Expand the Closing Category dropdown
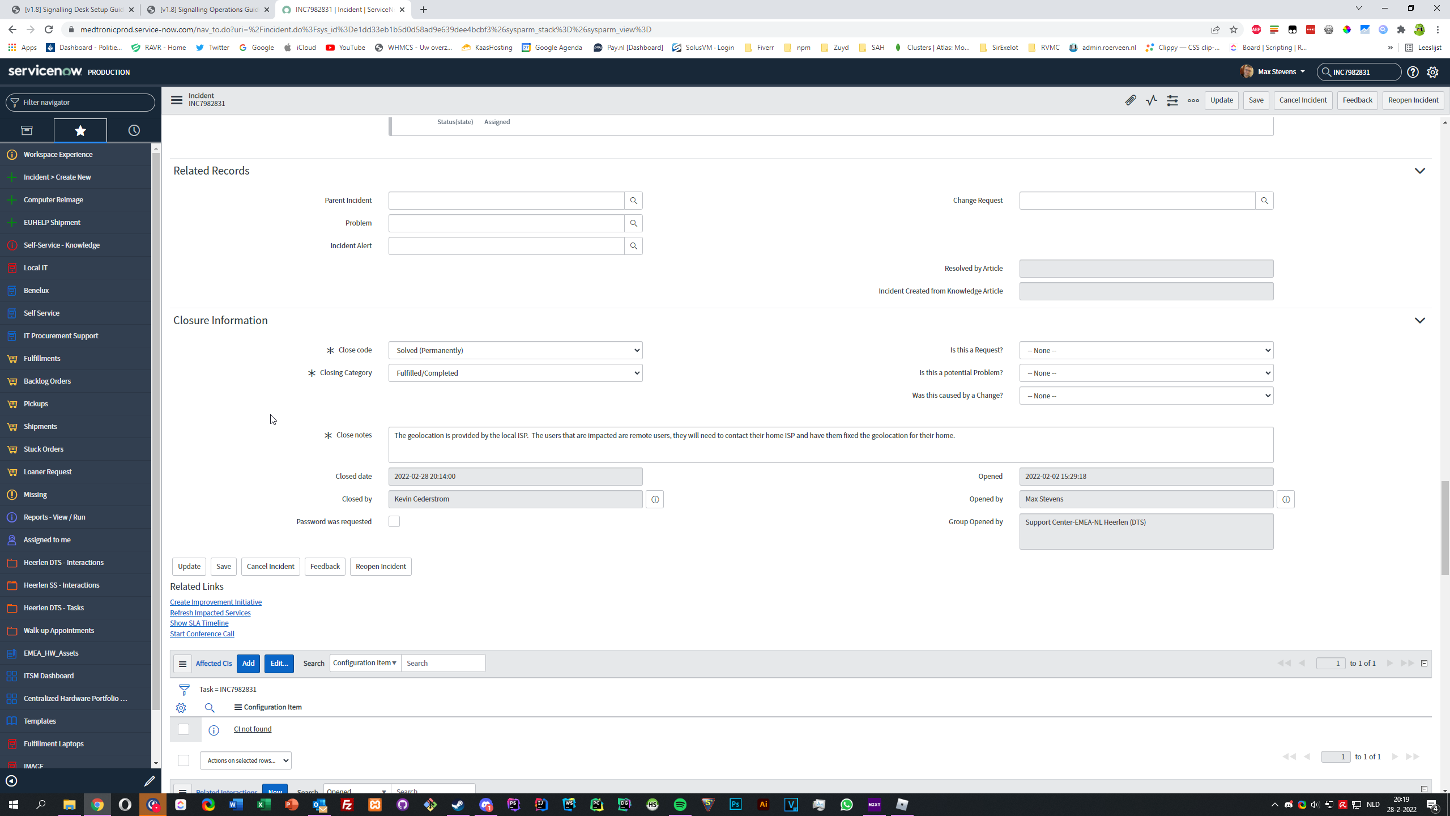The width and height of the screenshot is (1450, 816). click(x=515, y=373)
